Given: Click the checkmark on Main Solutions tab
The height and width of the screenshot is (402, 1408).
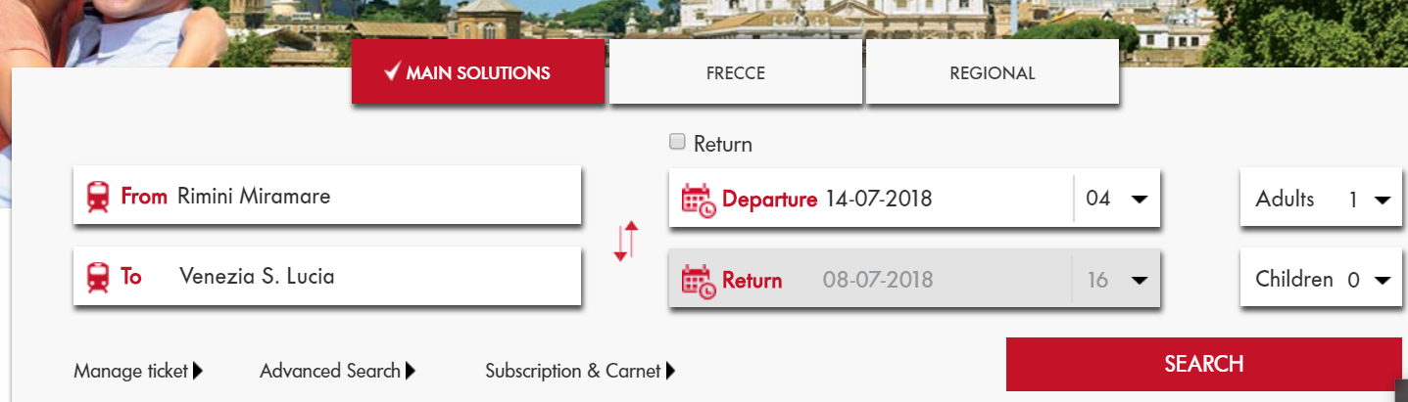Looking at the screenshot, I should pyautogui.click(x=392, y=72).
